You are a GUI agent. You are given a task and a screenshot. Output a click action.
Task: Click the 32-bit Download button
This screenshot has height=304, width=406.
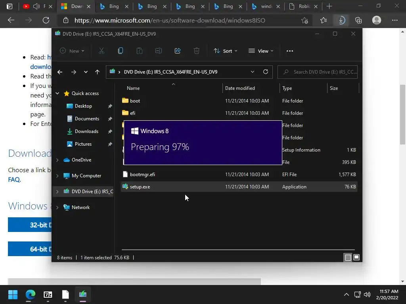pyautogui.click(x=30, y=225)
